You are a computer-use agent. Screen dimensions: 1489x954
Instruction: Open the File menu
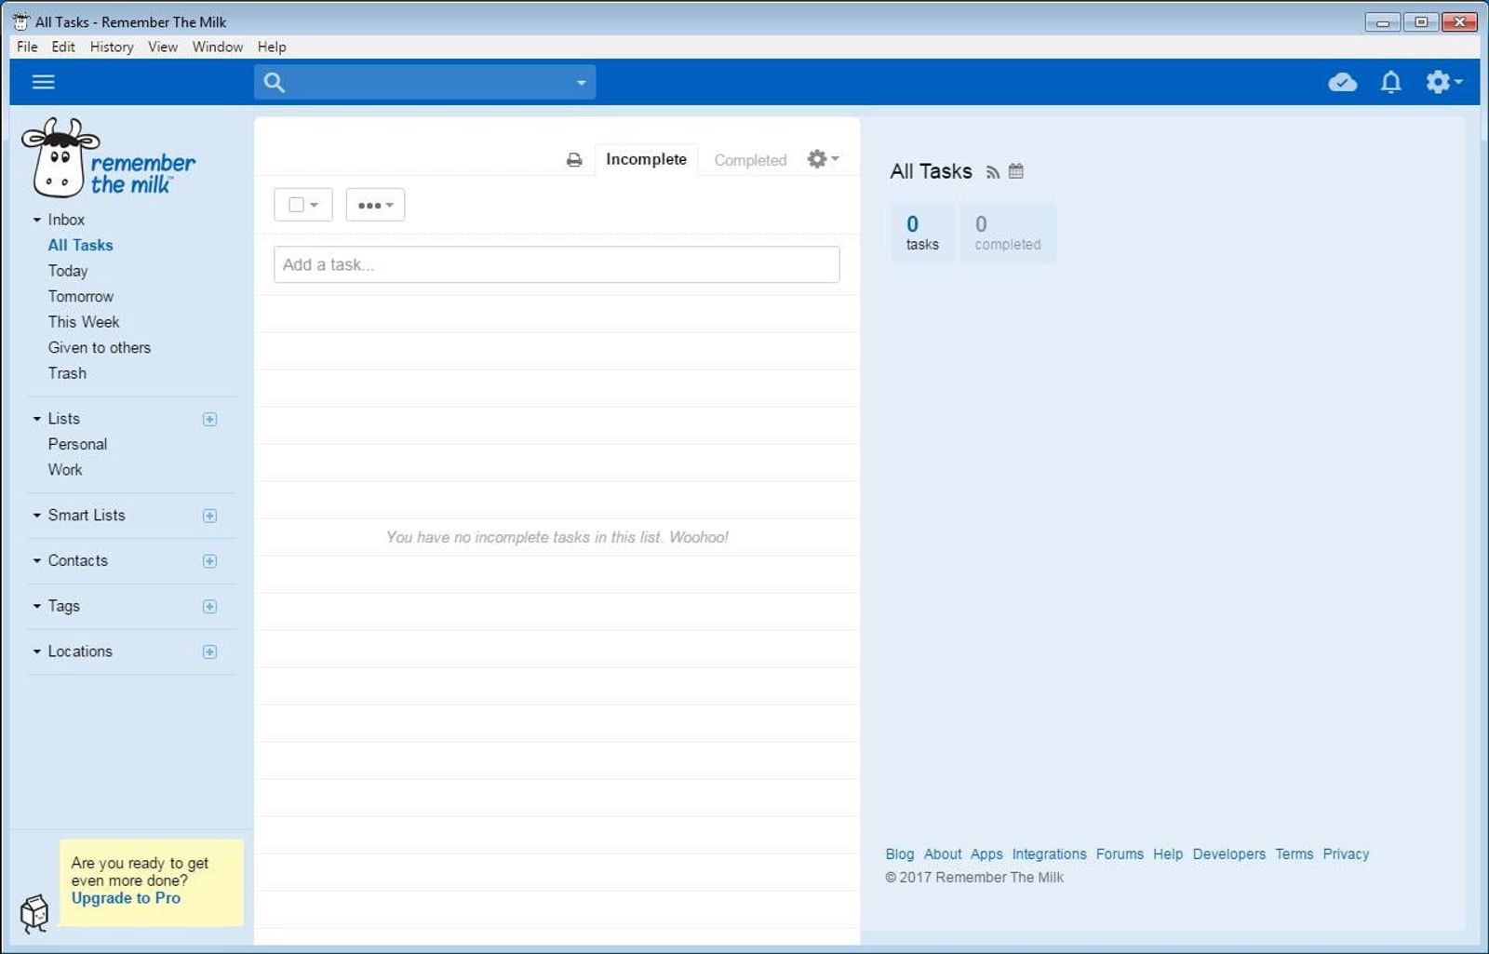[27, 47]
